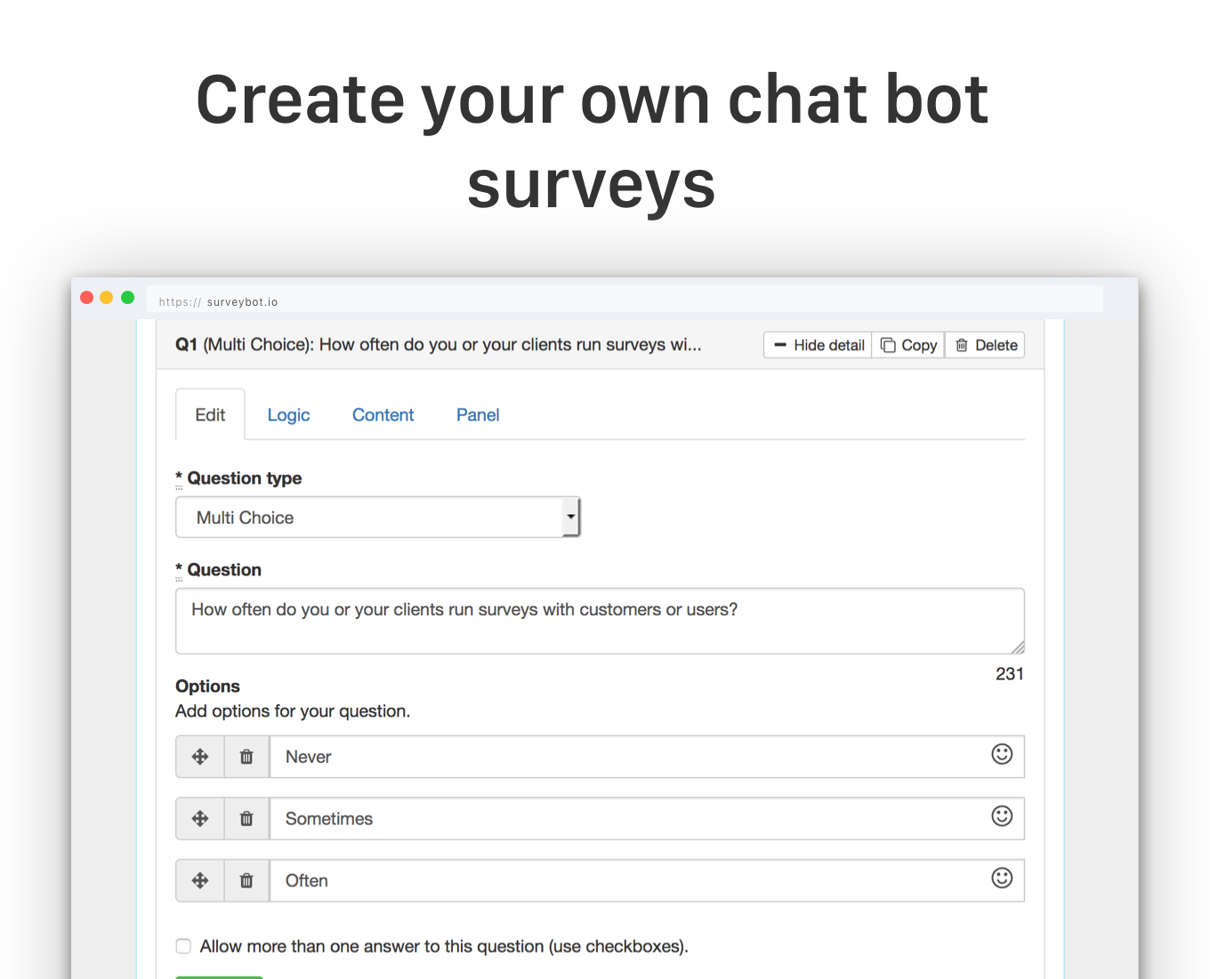The image size is (1210, 979).
Task: Click the drag handle beside the Often option
Action: point(199,880)
